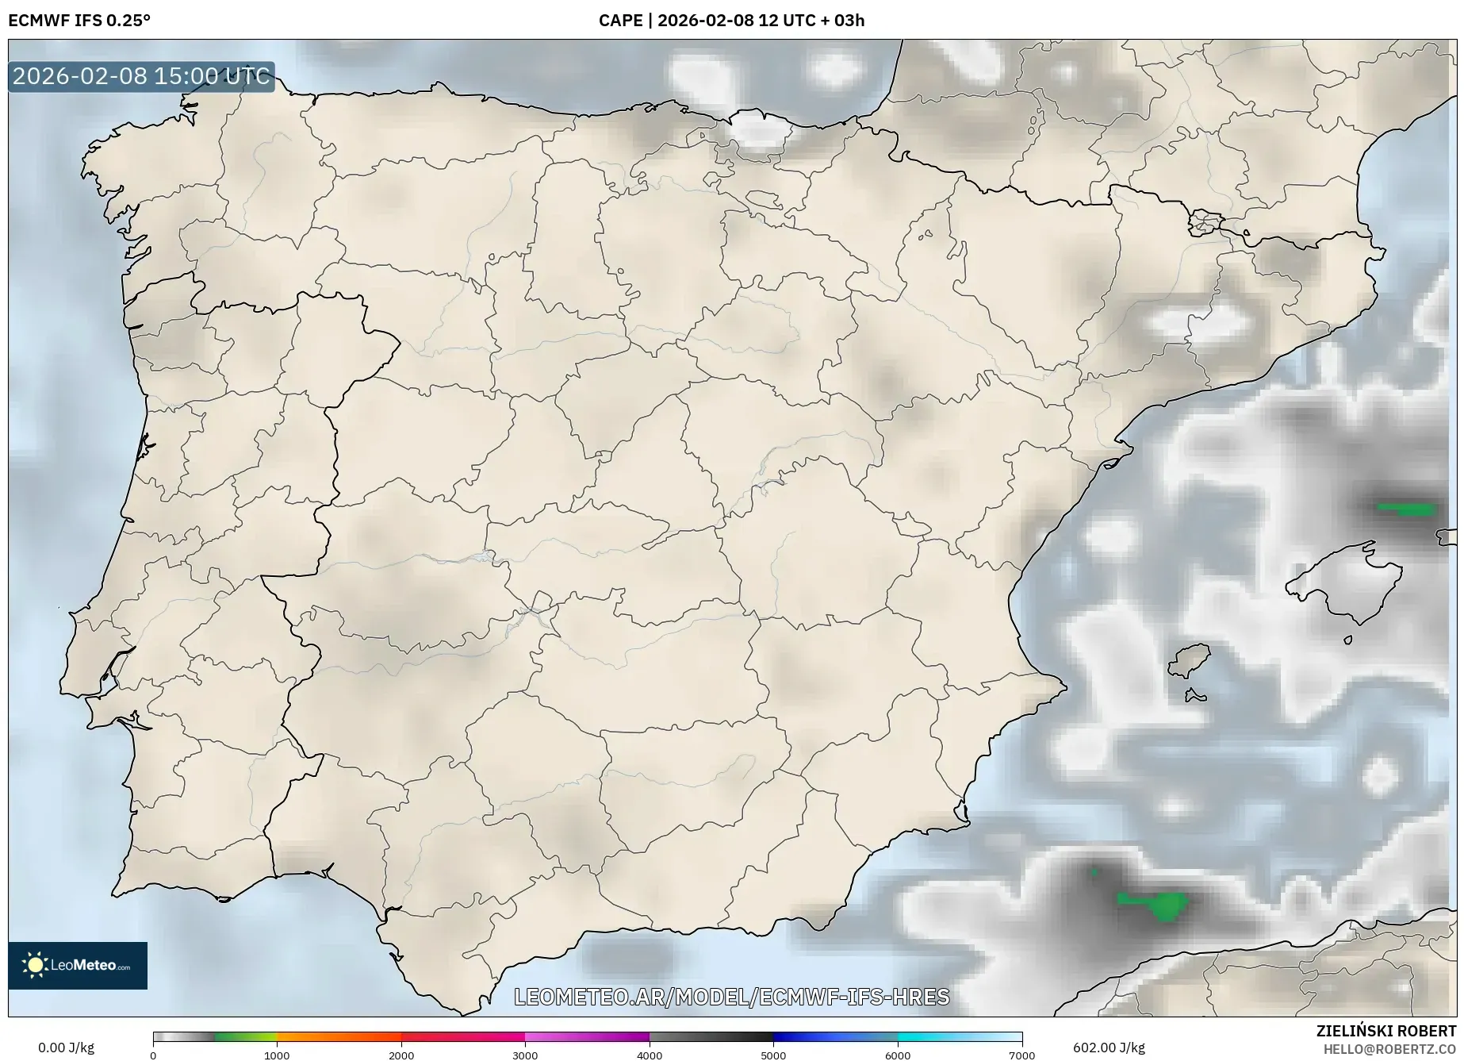The image size is (1464, 1061).
Task: Open the forecast hour selector showing 03h
Action: click(846, 21)
